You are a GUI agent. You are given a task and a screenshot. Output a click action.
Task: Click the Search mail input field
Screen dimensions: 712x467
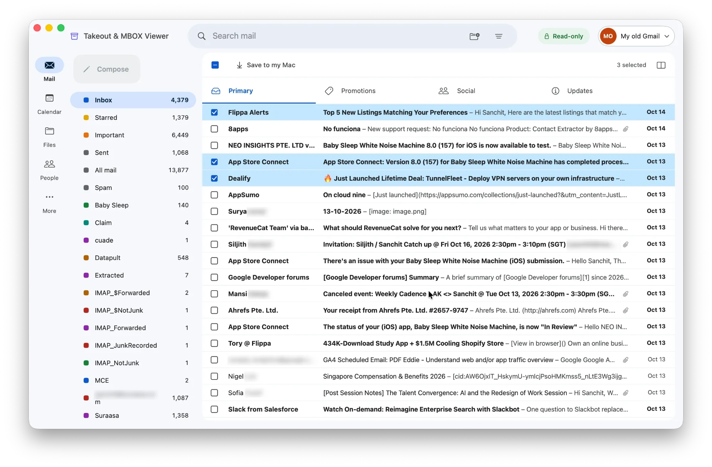point(335,36)
